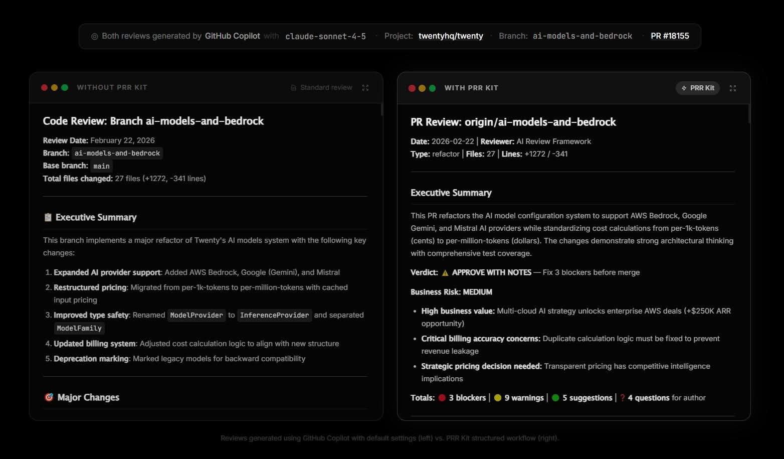Expand the left review to fullscreen
Screen dimensions: 784x459
tap(365, 87)
